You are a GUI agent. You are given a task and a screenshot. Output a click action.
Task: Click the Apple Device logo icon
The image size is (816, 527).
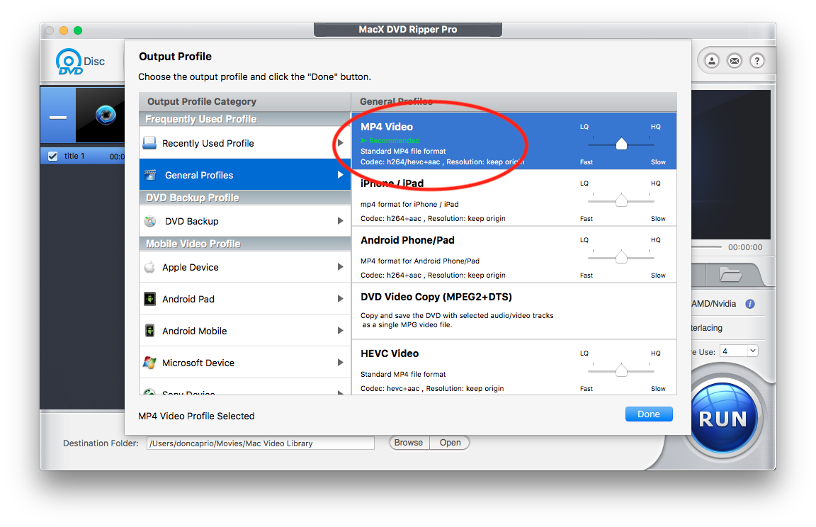coord(149,267)
